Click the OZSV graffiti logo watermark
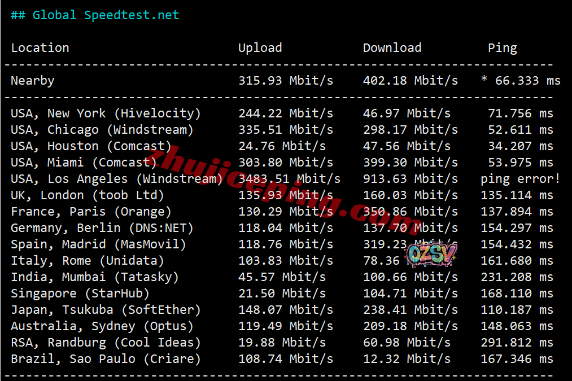Screen dimensions: 572x381 (x=431, y=254)
